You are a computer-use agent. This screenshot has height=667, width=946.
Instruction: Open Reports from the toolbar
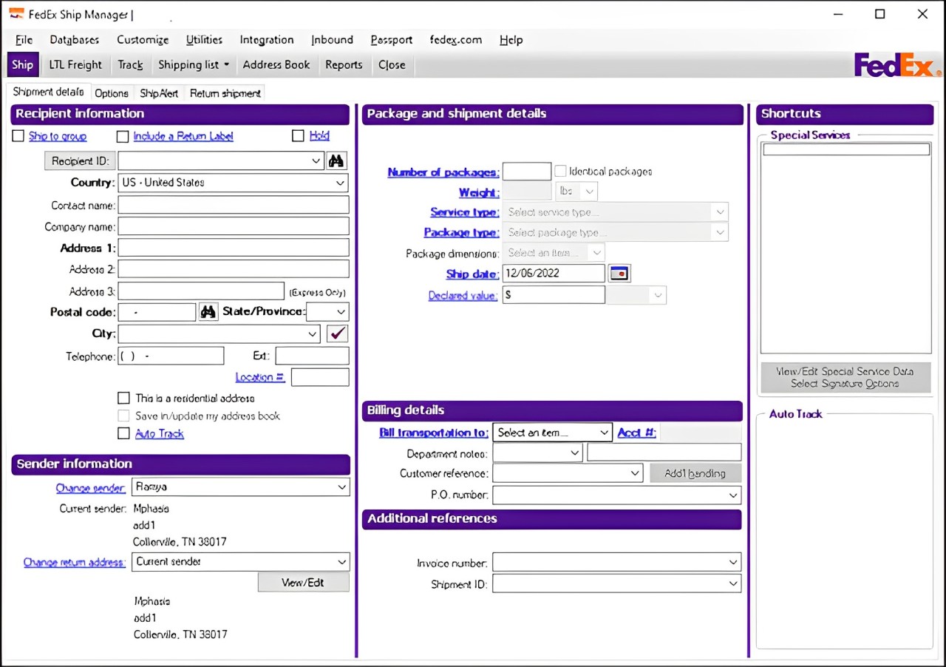[344, 65]
